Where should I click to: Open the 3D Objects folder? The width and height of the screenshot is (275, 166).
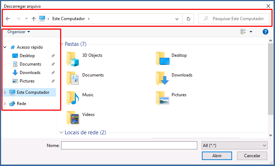(x=73, y=59)
